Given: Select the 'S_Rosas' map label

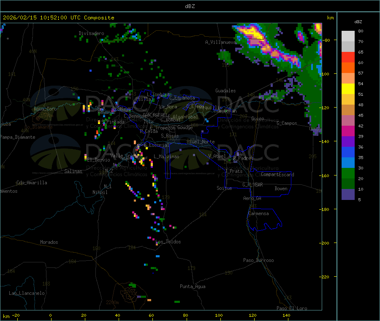Looking at the screenshot, I should pyautogui.click(x=170, y=136).
